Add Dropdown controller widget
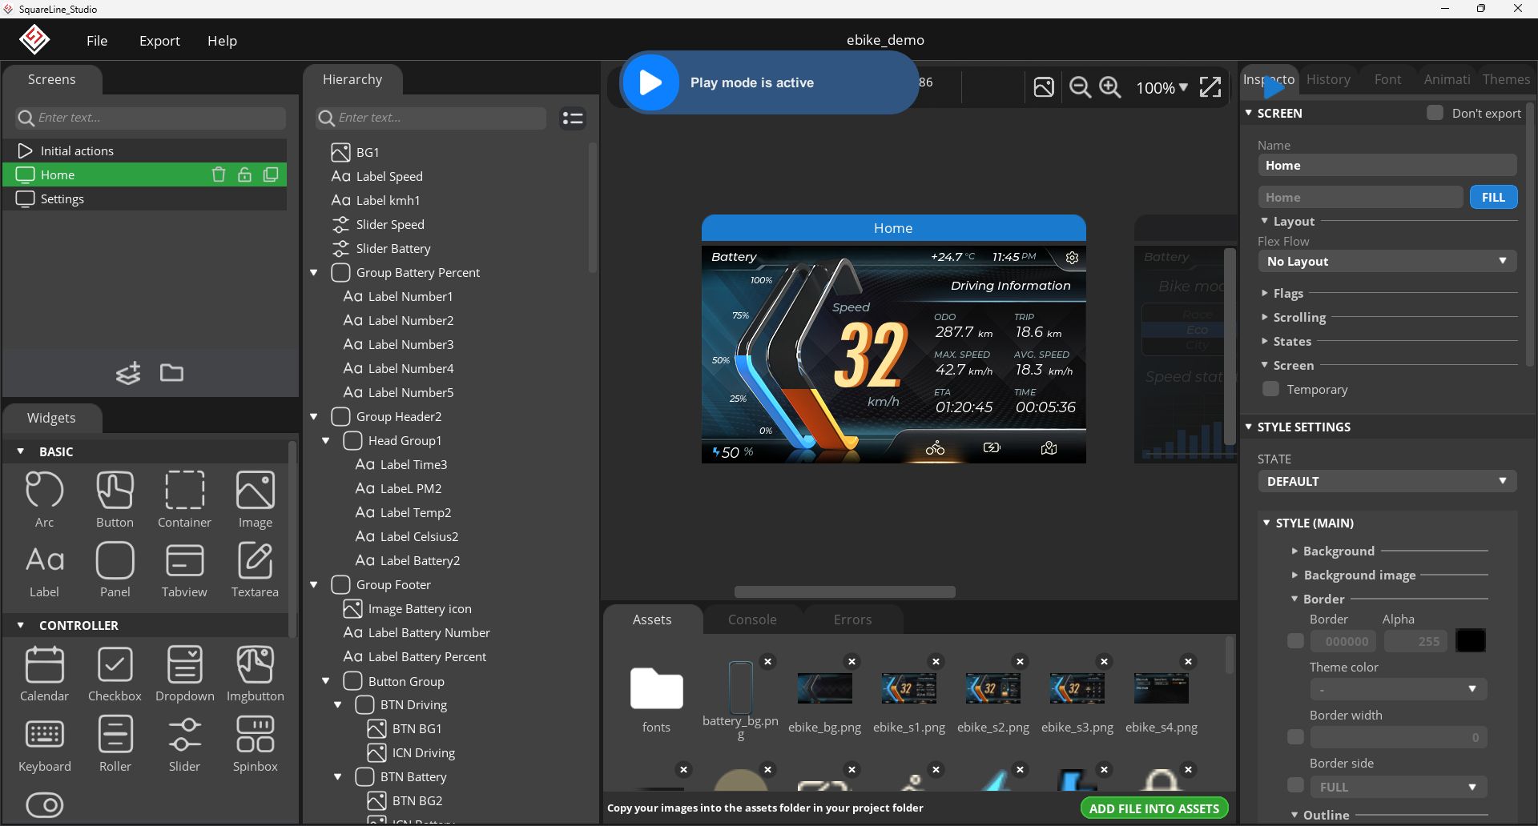The image size is (1538, 826). point(184,674)
